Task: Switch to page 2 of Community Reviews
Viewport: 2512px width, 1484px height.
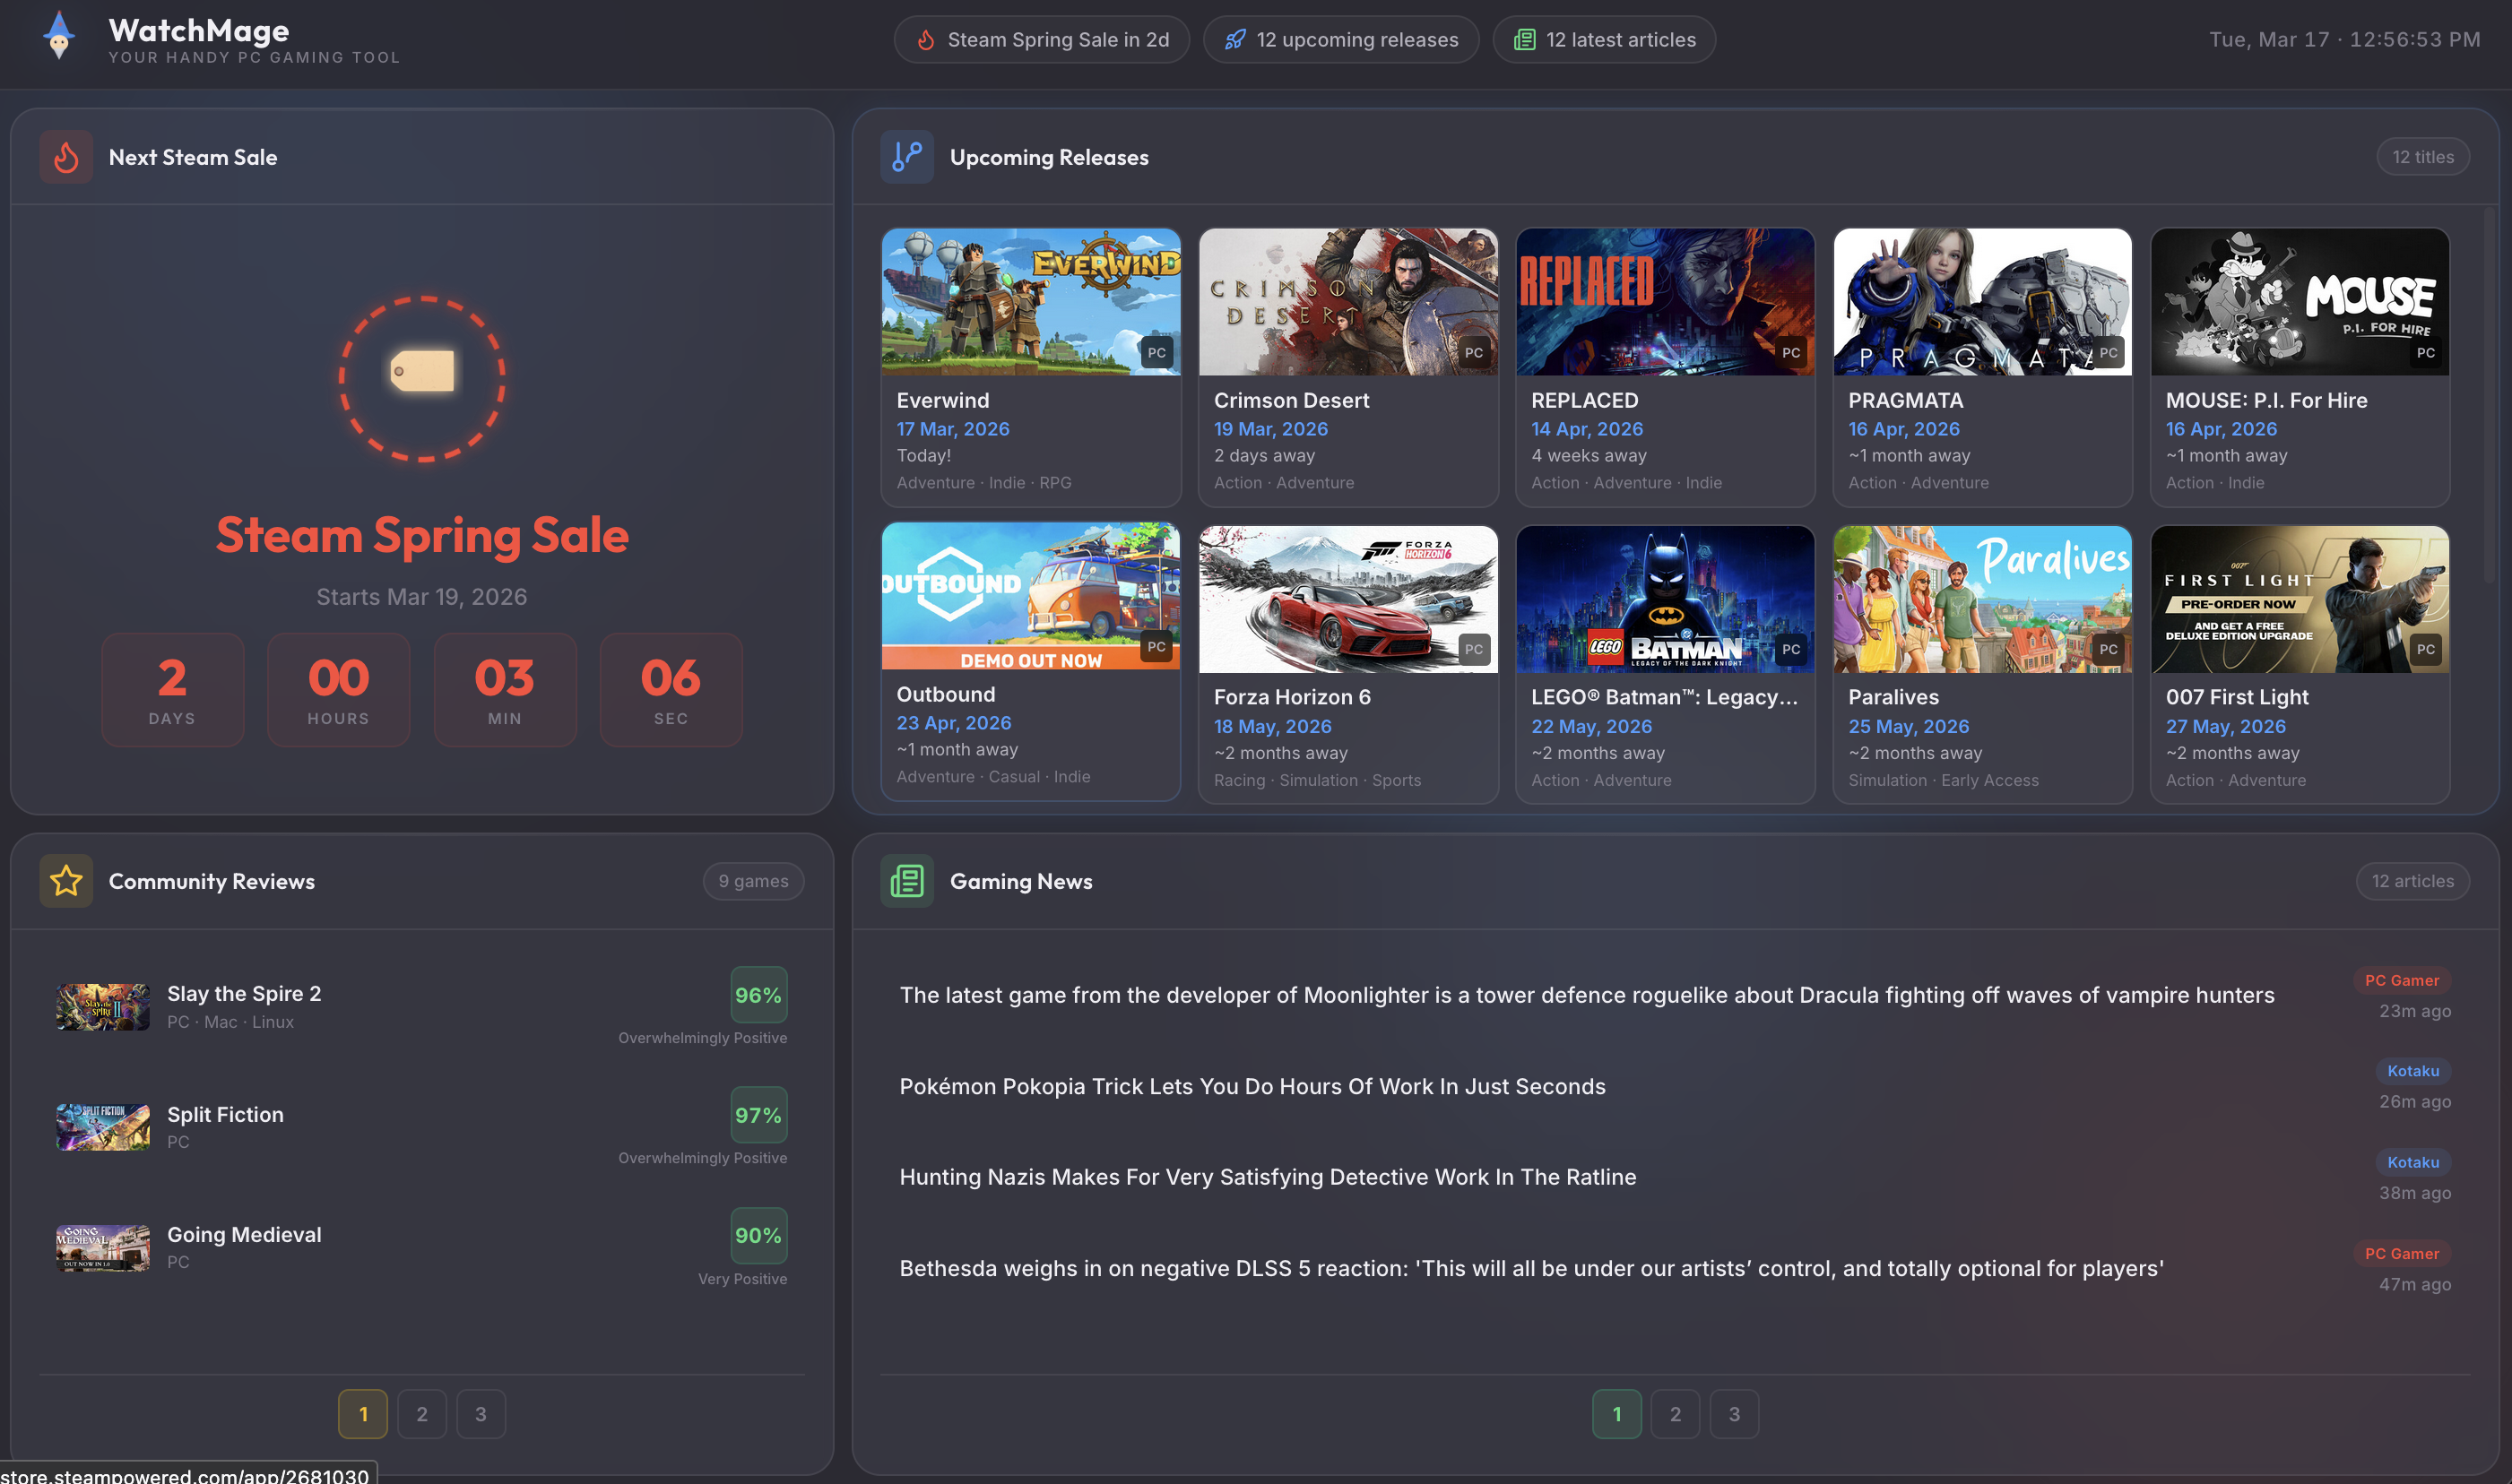Action: 421,1413
